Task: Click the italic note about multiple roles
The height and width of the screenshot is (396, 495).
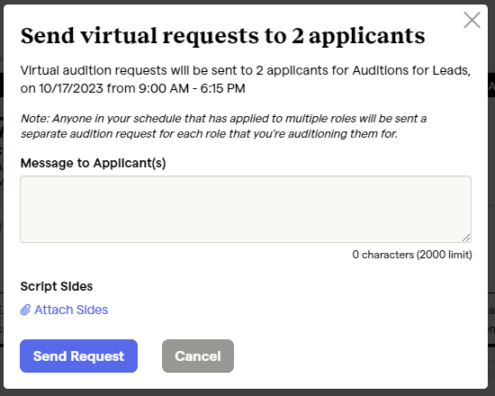Action: [223, 126]
